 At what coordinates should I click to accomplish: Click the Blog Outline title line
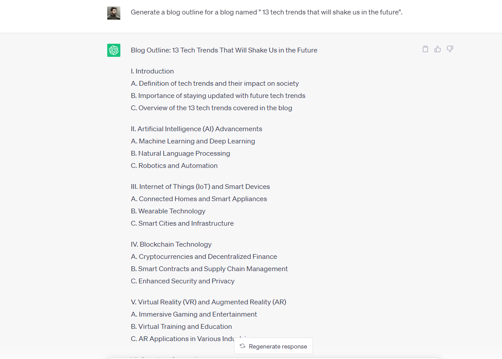pos(224,50)
